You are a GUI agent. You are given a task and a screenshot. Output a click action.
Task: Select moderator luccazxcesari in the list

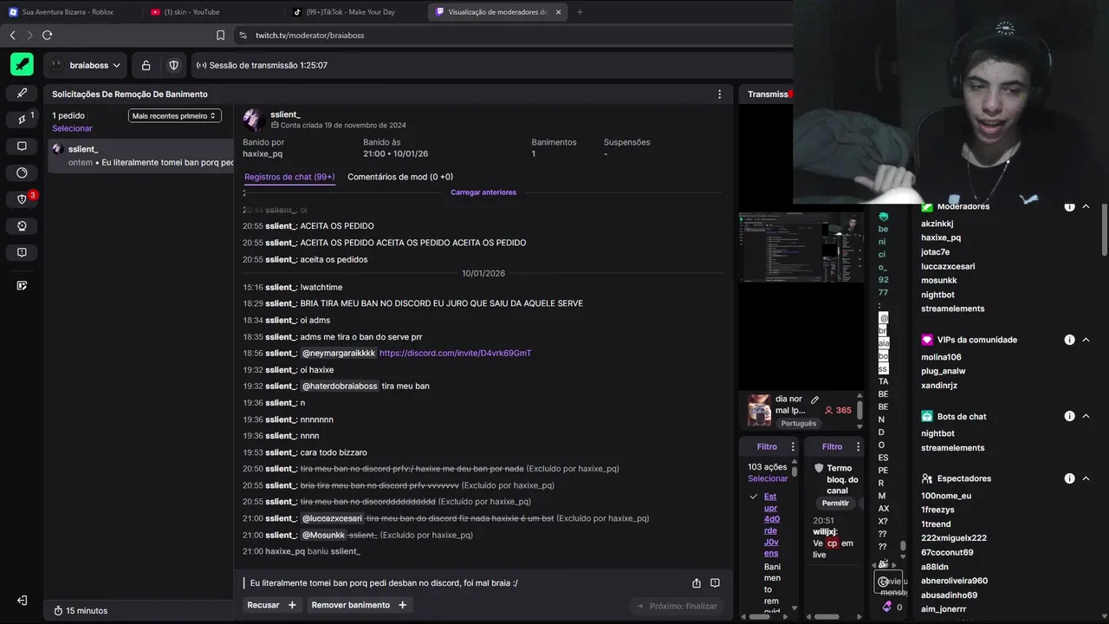[x=948, y=266]
